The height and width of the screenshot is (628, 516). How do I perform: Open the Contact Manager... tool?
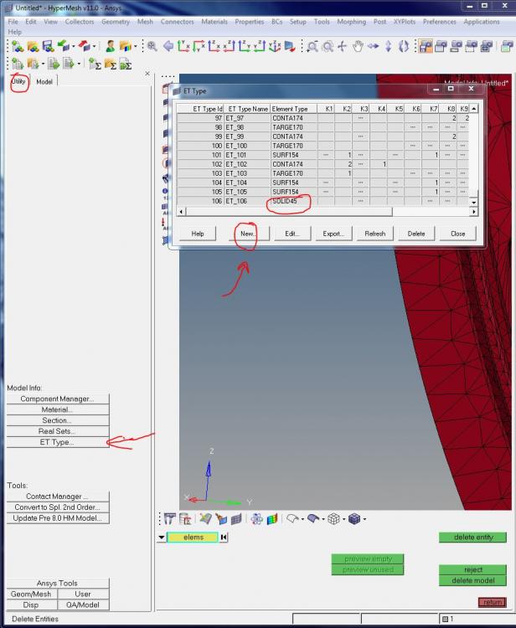point(58,497)
